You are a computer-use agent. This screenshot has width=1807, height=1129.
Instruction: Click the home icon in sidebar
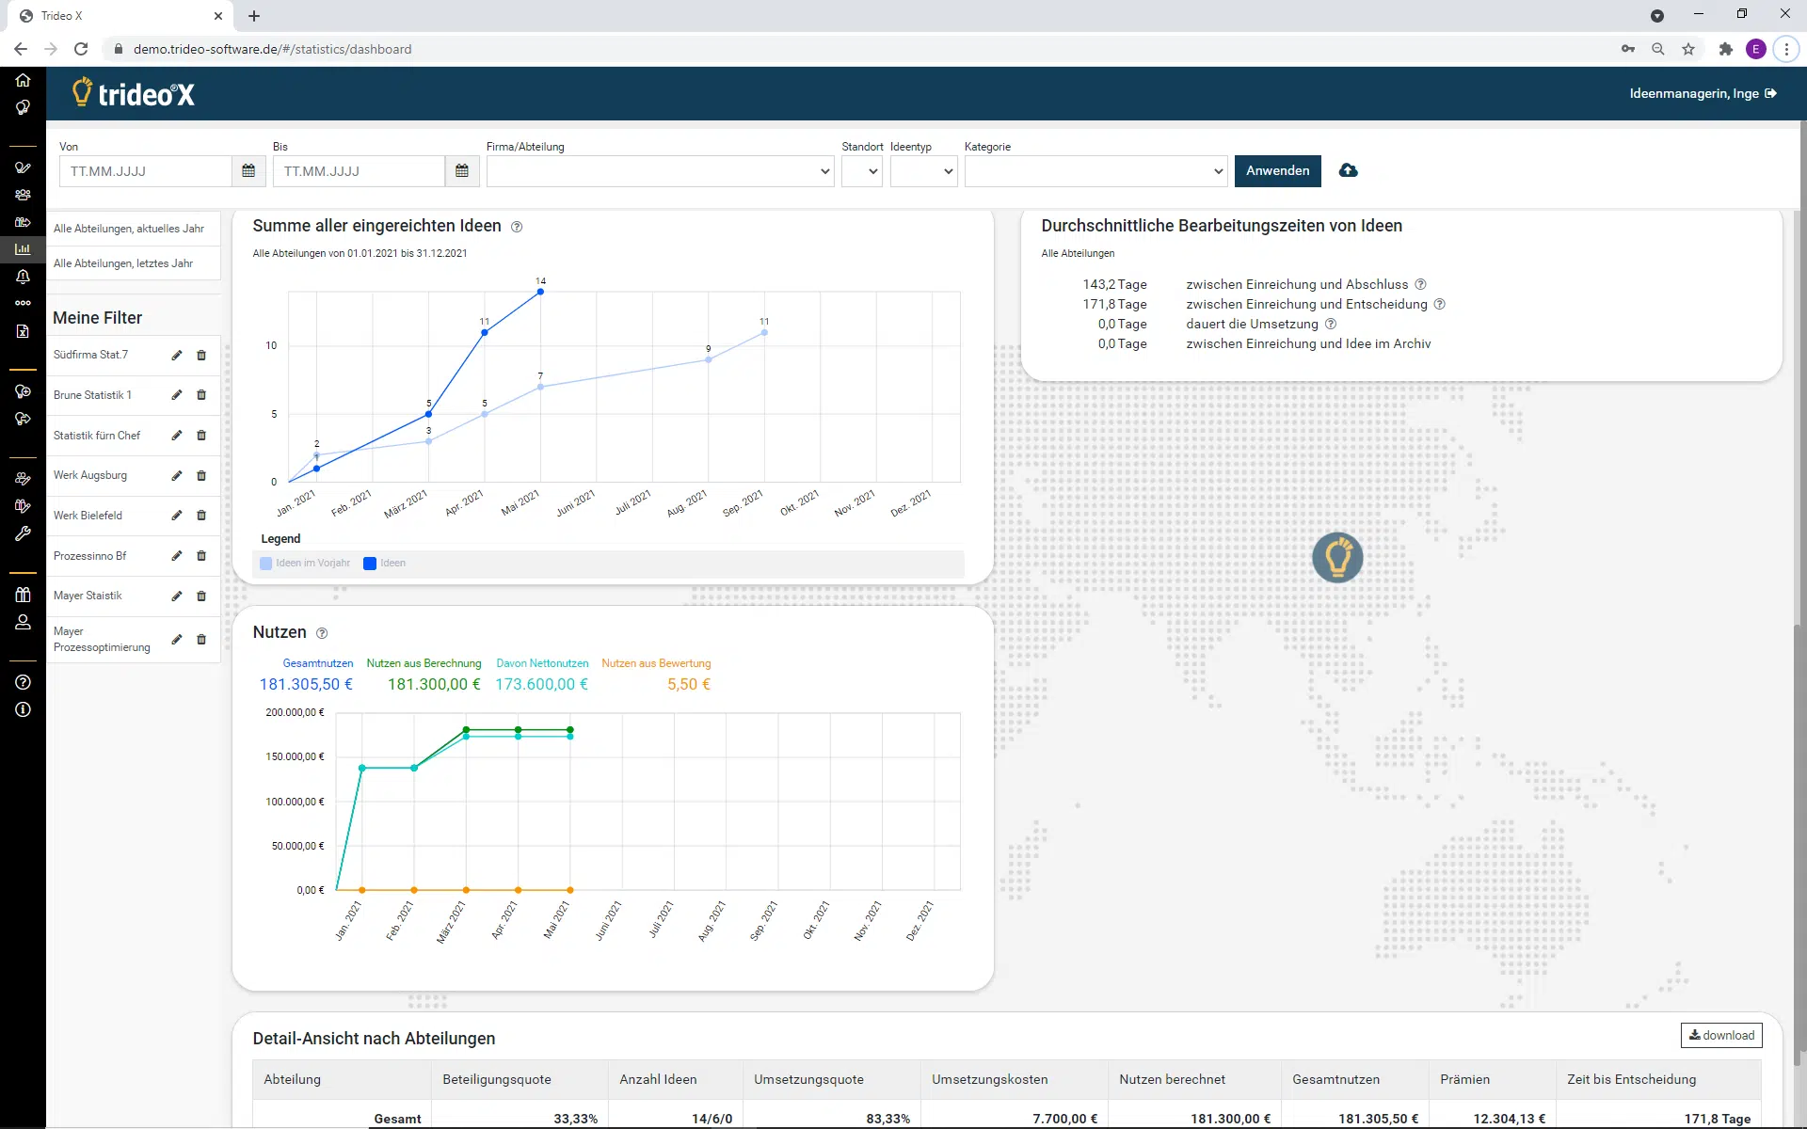pyautogui.click(x=23, y=80)
